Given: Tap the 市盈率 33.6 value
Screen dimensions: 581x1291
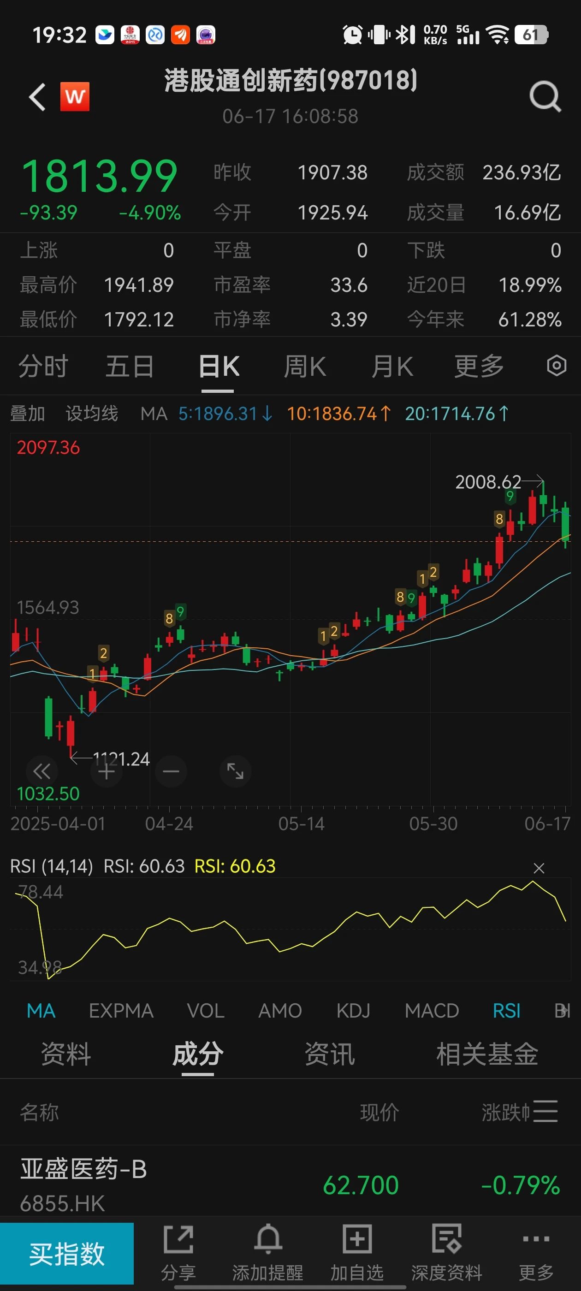Looking at the screenshot, I should coord(349,285).
